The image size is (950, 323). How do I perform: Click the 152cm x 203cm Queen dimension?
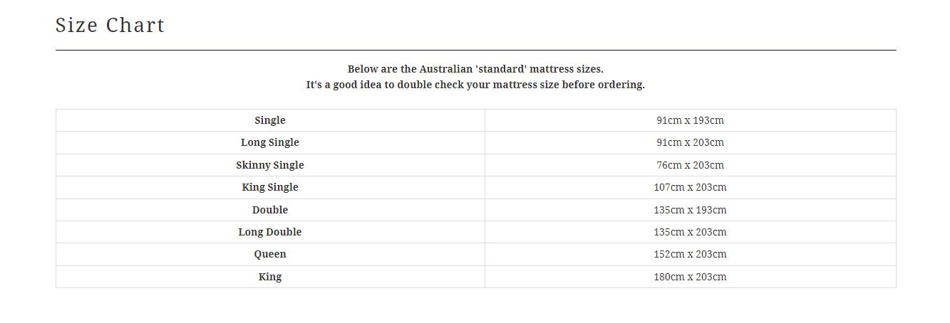click(x=690, y=254)
